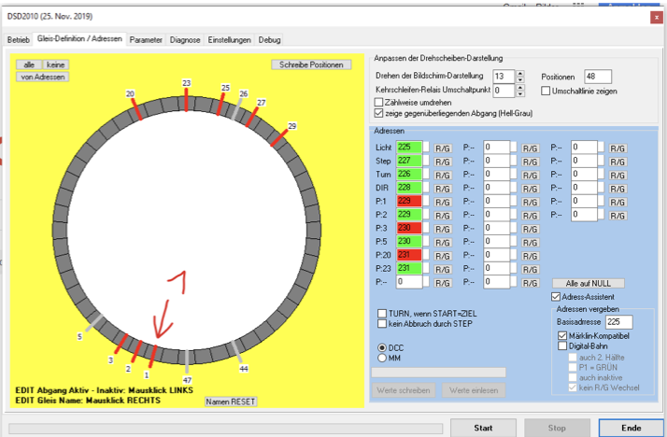
Task: Click the Alle auf NULL button
Action: (588, 283)
